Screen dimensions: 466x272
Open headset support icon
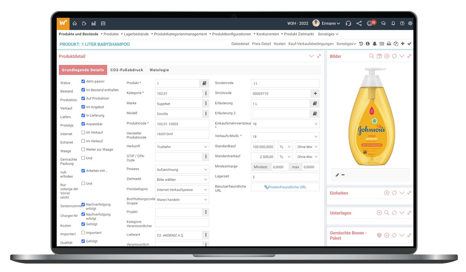point(348,23)
